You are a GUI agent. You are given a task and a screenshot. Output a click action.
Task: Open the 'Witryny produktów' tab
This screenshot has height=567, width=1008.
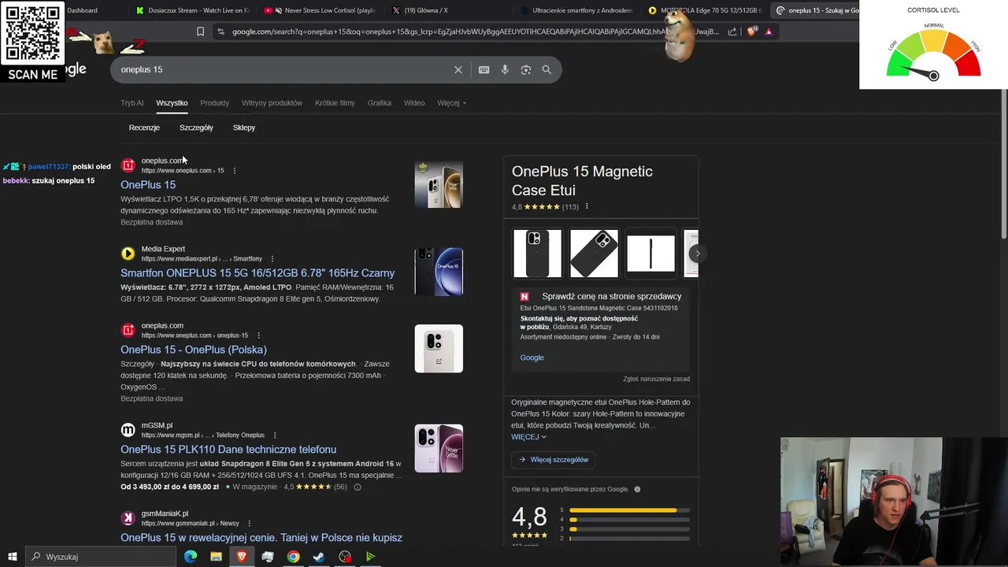(272, 102)
